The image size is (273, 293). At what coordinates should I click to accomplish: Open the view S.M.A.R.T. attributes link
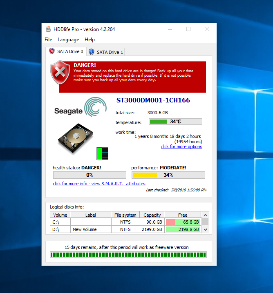pos(99,184)
